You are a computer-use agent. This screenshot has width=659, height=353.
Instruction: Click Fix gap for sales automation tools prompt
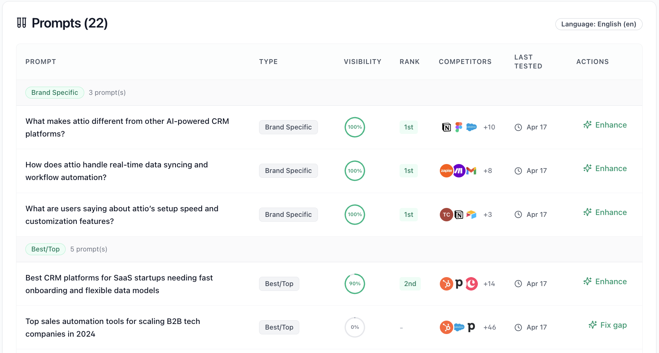click(608, 325)
